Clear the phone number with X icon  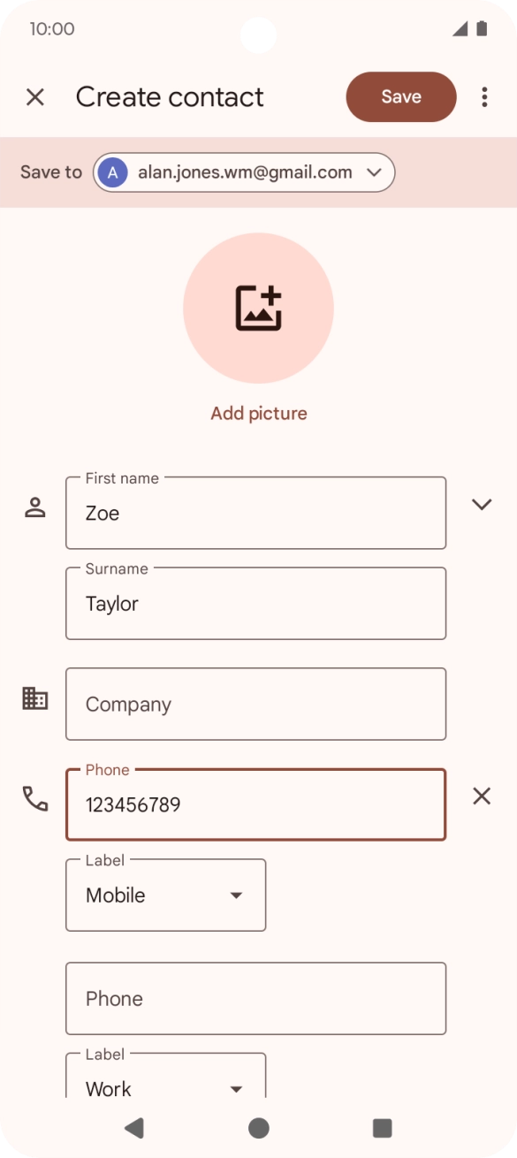pos(482,796)
